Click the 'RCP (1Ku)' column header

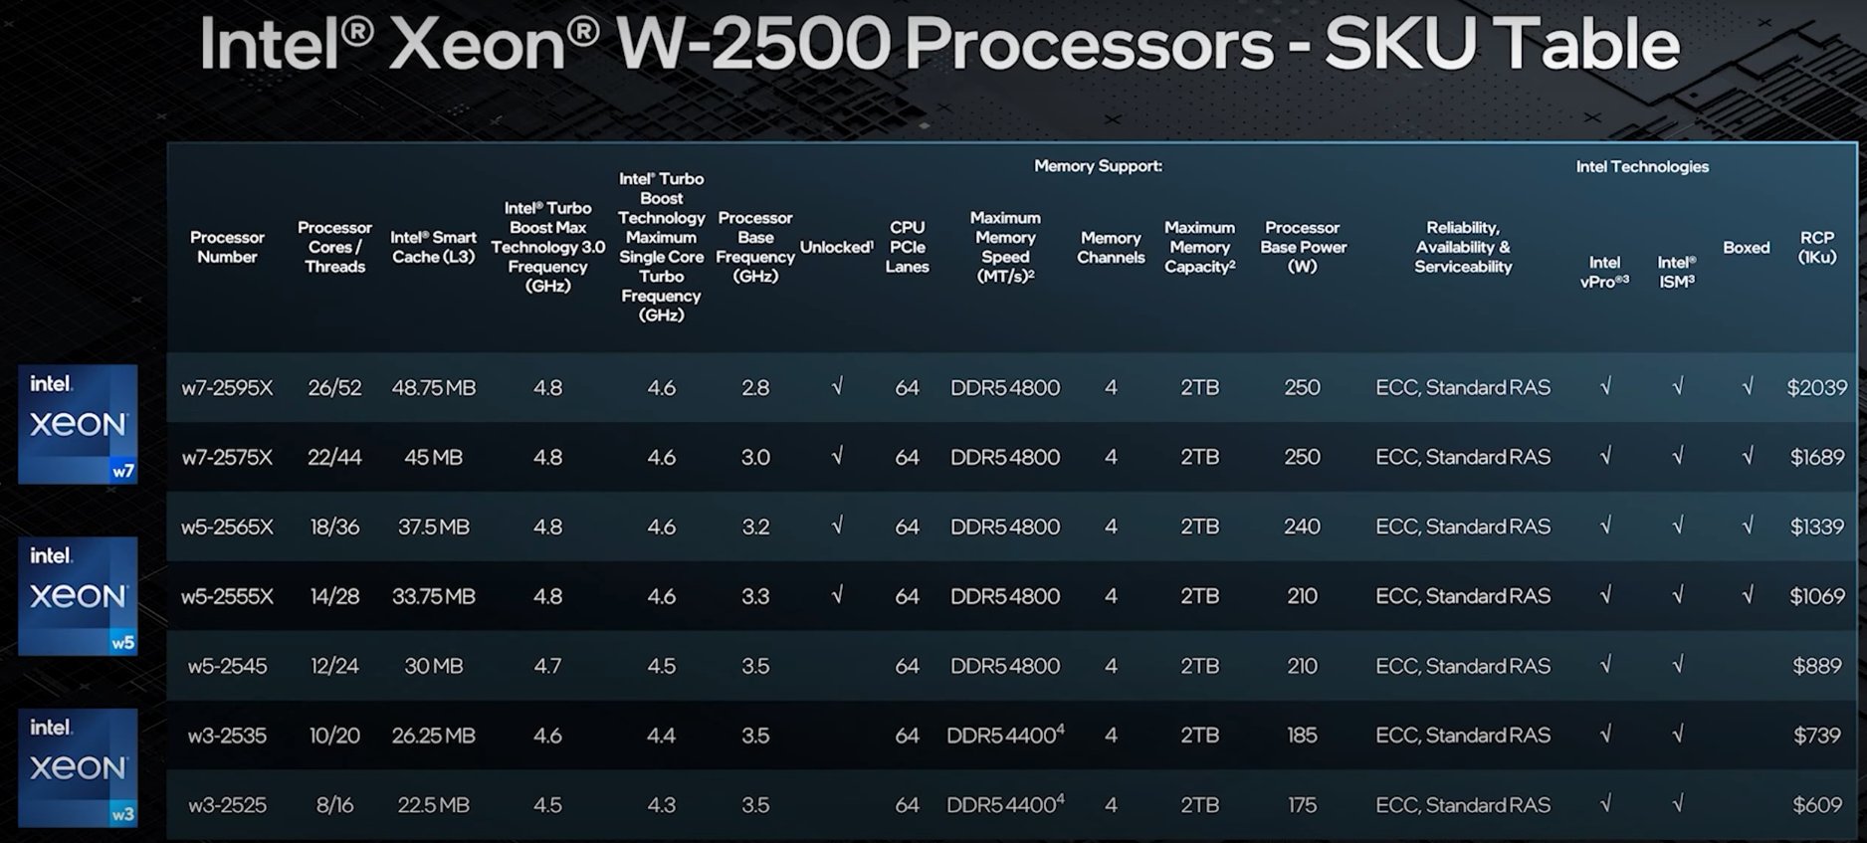(x=1817, y=247)
